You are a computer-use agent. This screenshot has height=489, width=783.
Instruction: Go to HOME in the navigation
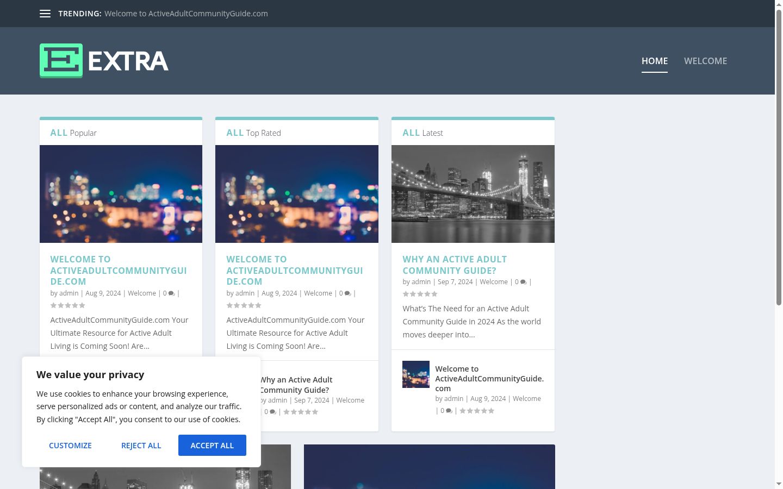655,61
